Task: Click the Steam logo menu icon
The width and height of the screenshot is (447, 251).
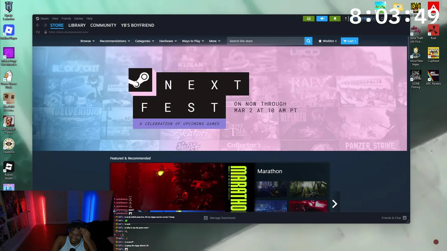Action: [37, 18]
